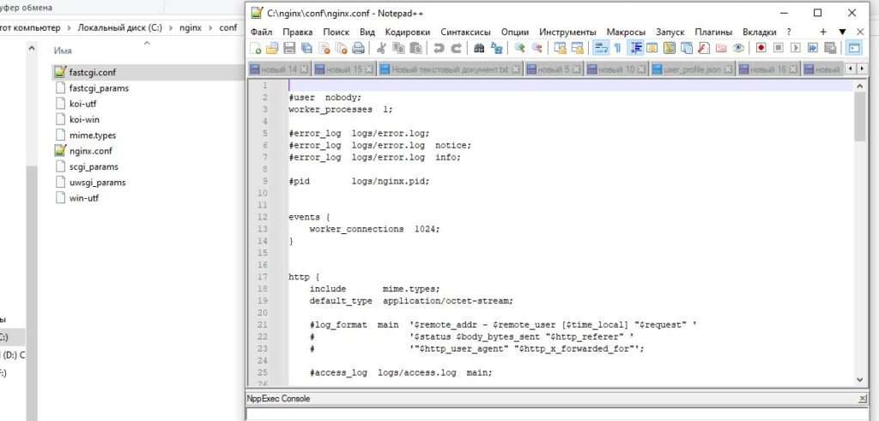This screenshot has height=421, width=879.
Task: Click the Zoom in magnifier icon
Action: [519, 48]
